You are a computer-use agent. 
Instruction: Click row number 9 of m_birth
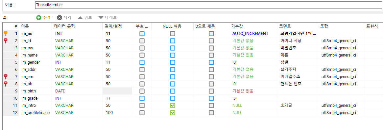point(16,91)
